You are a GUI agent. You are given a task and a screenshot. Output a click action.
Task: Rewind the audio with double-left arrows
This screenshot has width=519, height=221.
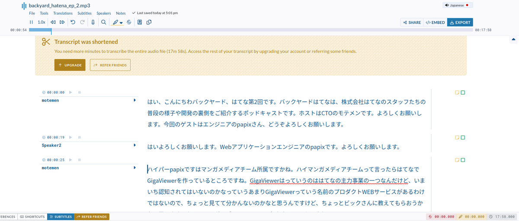pyautogui.click(x=53, y=22)
